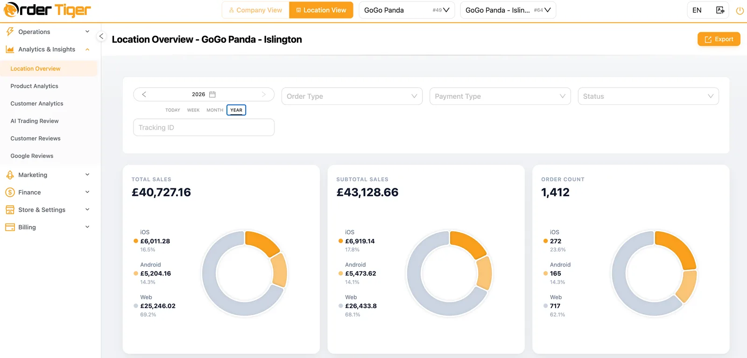Click the Total Sales donut chart
The image size is (747, 358).
tap(244, 274)
